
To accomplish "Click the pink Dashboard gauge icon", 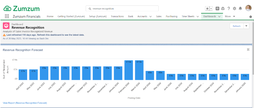I will click(x=6, y=26).
